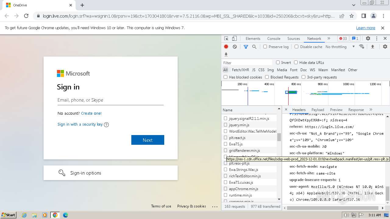Screen dimensions: 390x219
Task: Open the Response tab
Action: (x=356, y=110)
